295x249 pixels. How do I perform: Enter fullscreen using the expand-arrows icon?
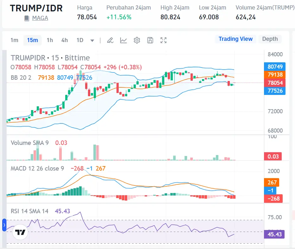(163, 40)
